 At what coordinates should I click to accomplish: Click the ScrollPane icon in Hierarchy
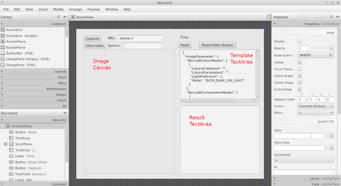[x=11, y=144]
